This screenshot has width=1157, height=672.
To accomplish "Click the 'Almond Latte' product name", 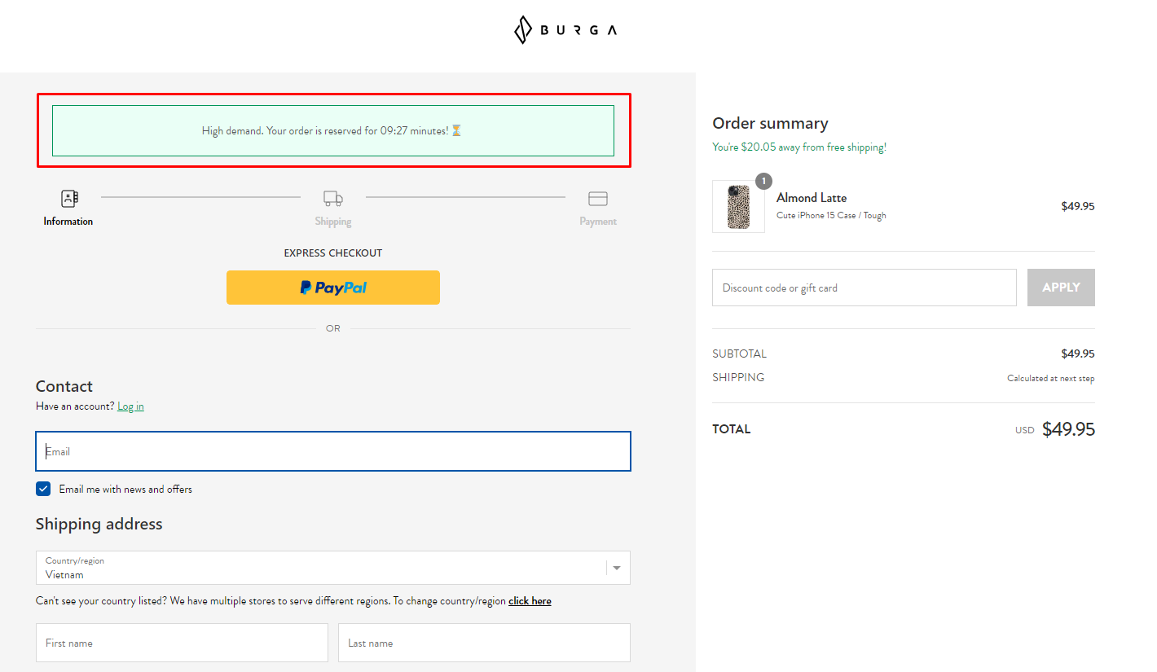I will [812, 198].
